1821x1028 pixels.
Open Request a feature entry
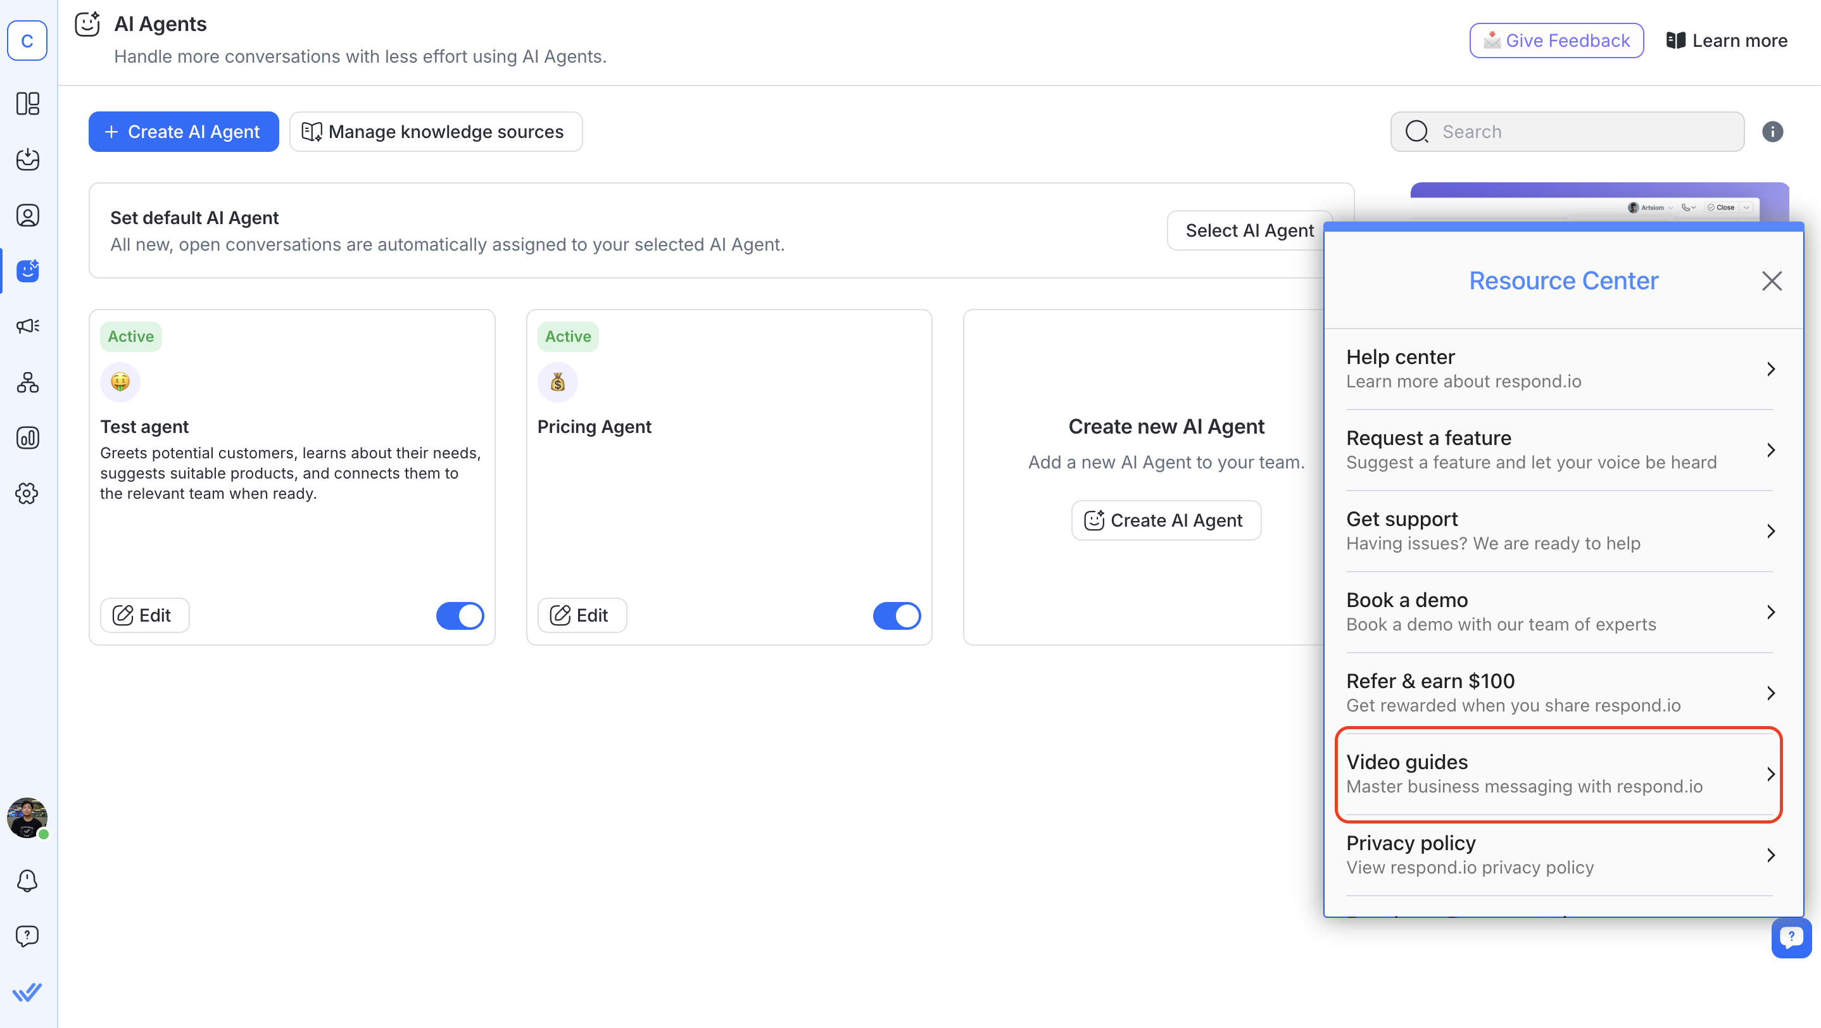pyautogui.click(x=1559, y=450)
